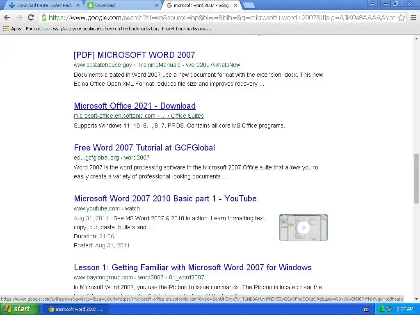This screenshot has height=315, width=420.
Task: Close the K-Lite Codec Pack tab
Action: click(78, 5)
